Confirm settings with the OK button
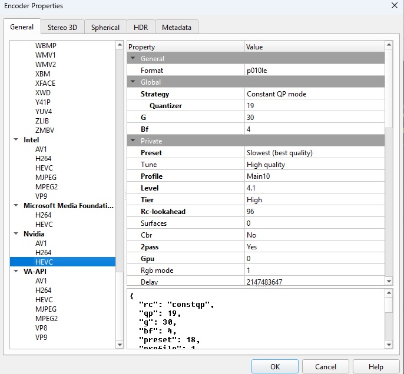This screenshot has width=404, height=374. point(274,366)
